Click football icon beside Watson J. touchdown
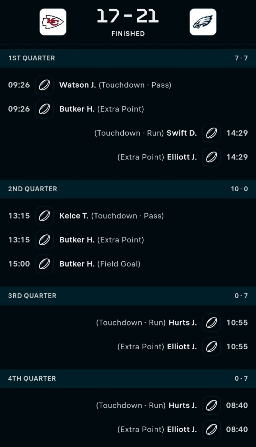Viewport: 256px width, 447px height. [x=44, y=85]
